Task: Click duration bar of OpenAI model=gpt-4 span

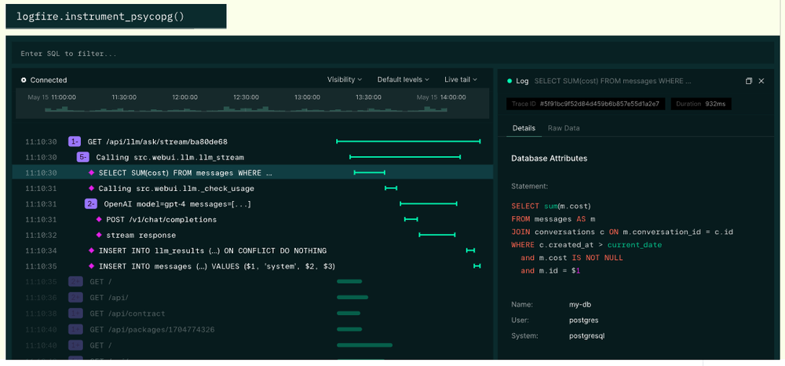Action: pos(429,203)
